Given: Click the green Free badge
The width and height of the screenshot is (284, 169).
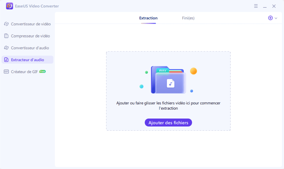Looking at the screenshot, I should click(x=43, y=71).
